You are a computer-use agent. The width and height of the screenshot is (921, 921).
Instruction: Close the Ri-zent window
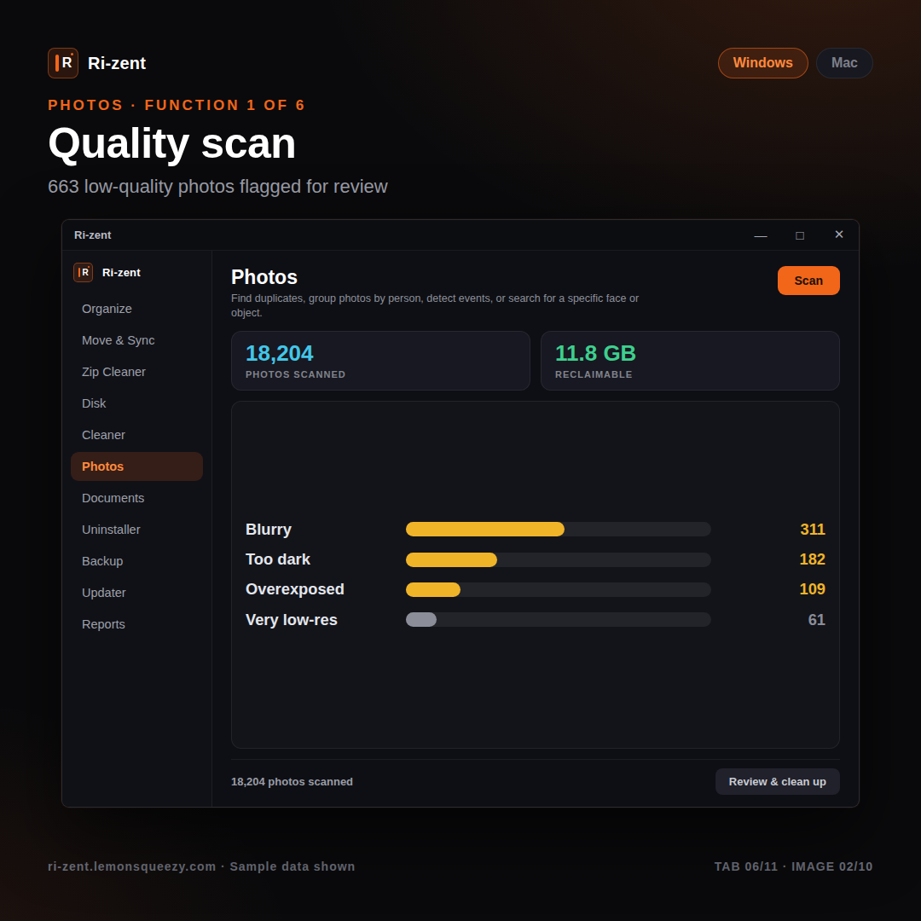pos(839,235)
